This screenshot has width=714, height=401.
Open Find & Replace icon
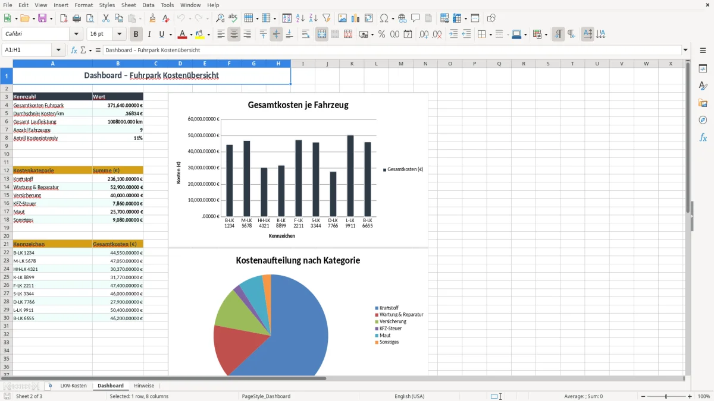[x=220, y=18]
